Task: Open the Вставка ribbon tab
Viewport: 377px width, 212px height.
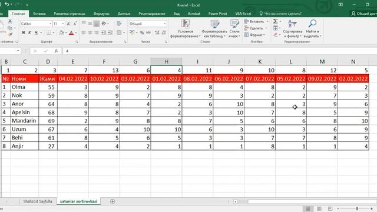Action: click(x=39, y=14)
